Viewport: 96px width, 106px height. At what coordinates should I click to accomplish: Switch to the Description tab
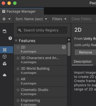[x=83, y=62]
